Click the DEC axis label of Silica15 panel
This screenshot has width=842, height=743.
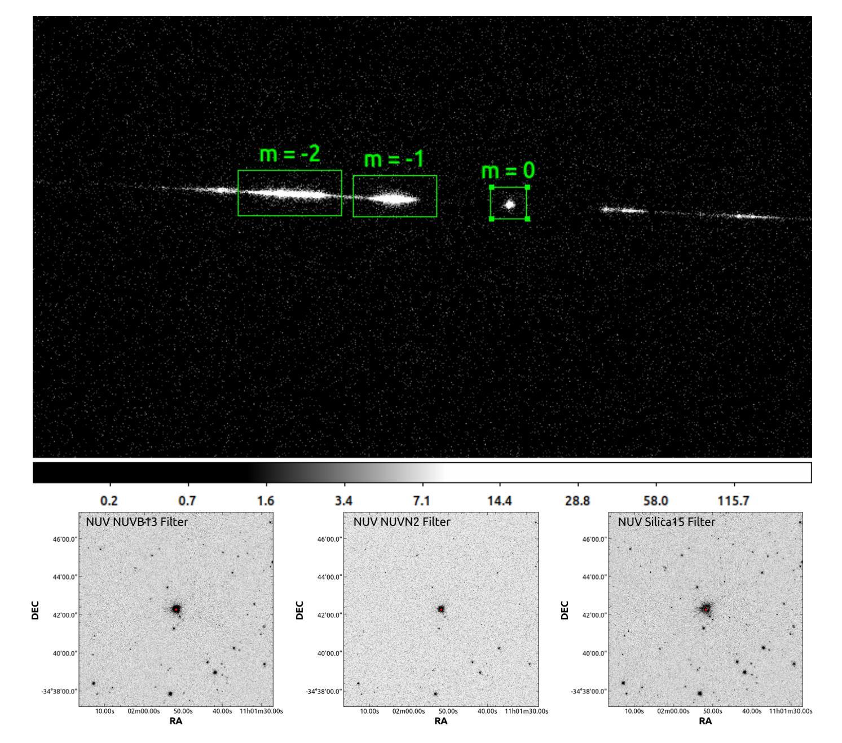point(565,610)
